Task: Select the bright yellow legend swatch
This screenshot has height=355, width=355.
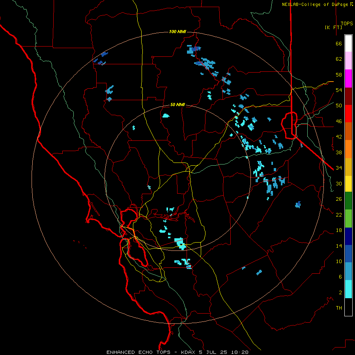Action: [348, 184]
